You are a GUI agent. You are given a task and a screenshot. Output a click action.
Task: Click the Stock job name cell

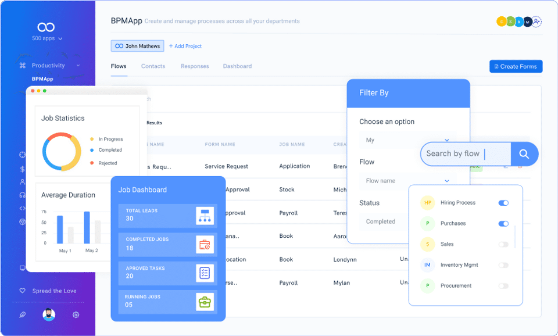point(287,190)
